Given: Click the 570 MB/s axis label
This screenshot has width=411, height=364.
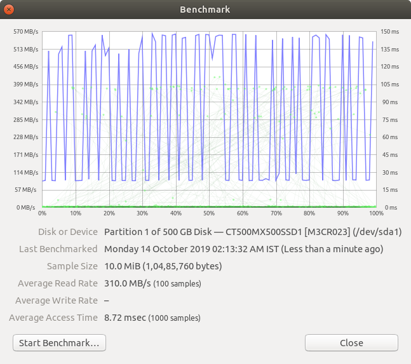Looking at the screenshot, I should pos(25,32).
